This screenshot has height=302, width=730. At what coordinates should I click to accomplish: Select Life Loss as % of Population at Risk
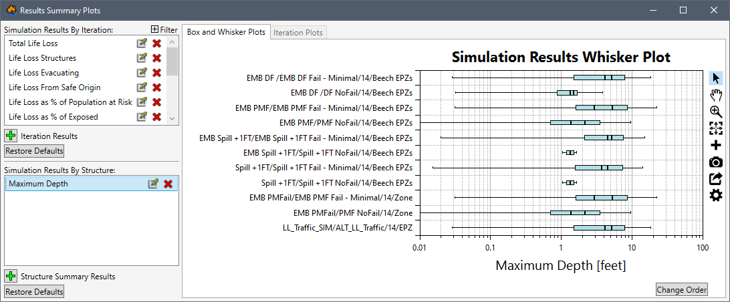[x=85, y=102]
